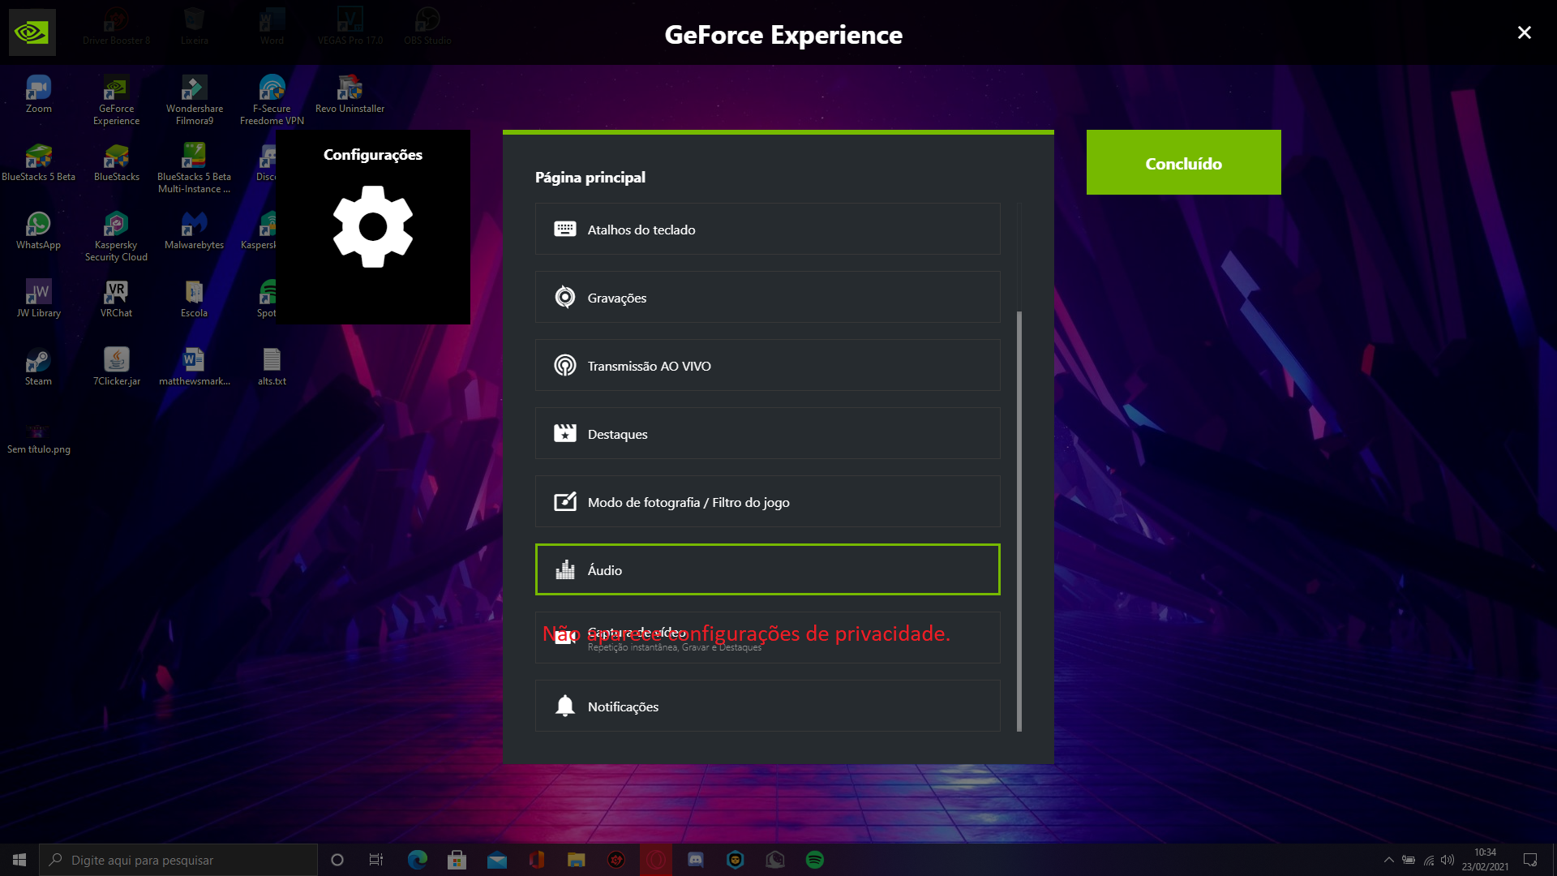The height and width of the screenshot is (876, 1557).
Task: Open Opera GX from taskbar
Action: [x=656, y=860]
